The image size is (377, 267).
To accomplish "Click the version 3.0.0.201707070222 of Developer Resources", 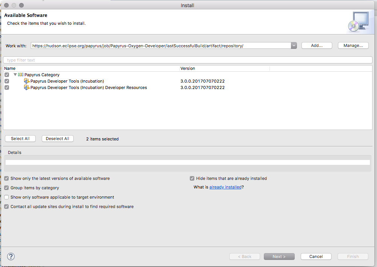I will tap(203, 87).
